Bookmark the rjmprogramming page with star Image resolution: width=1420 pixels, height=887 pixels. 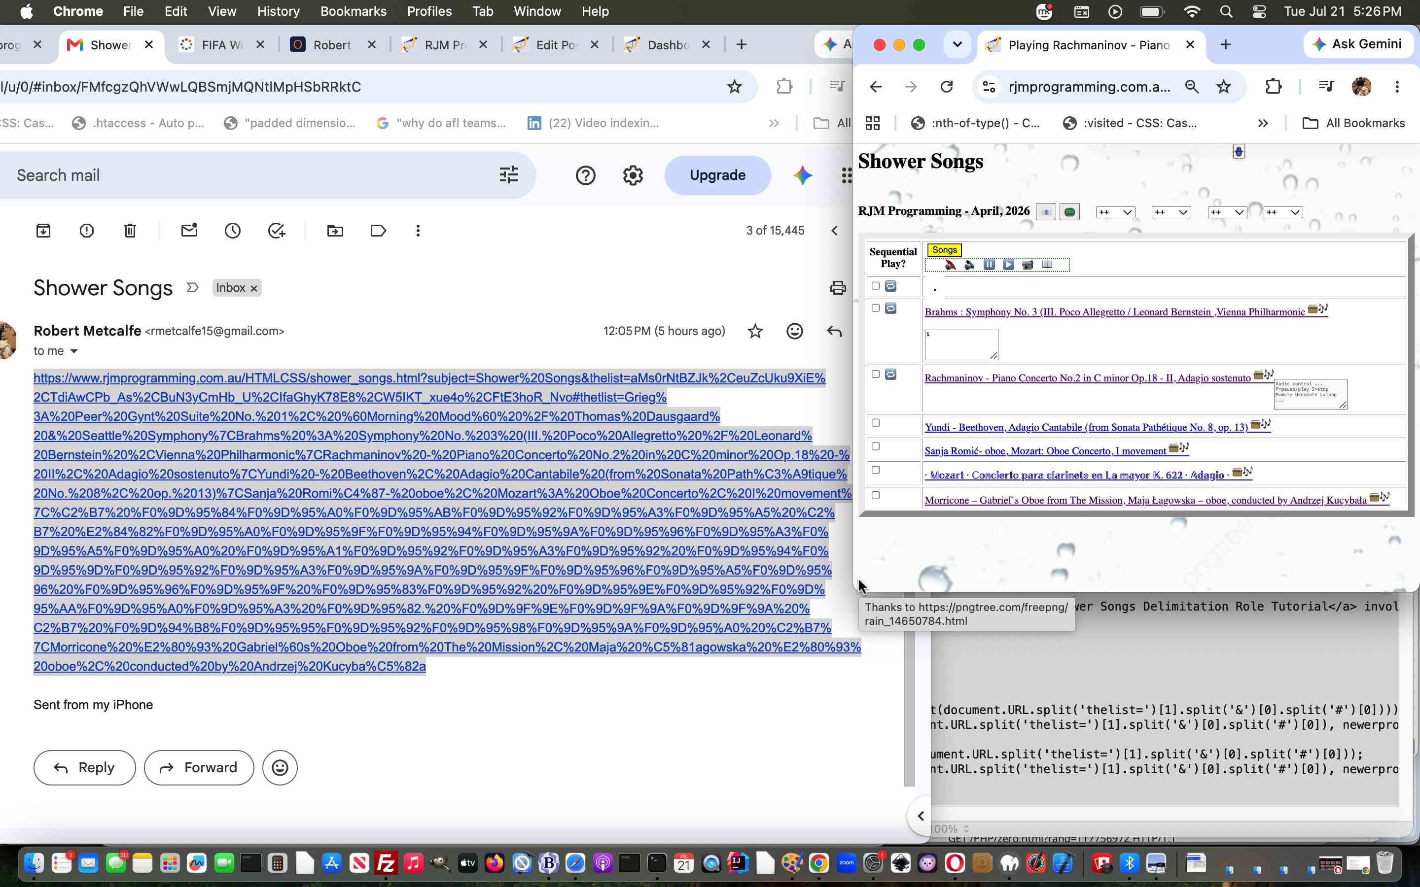(1223, 87)
